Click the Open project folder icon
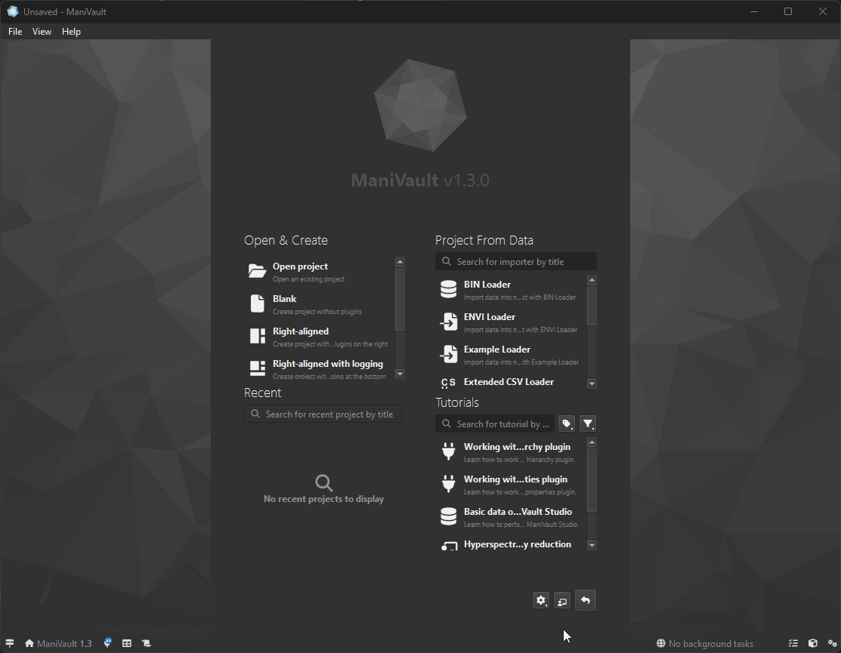This screenshot has height=653, width=841. 258,271
